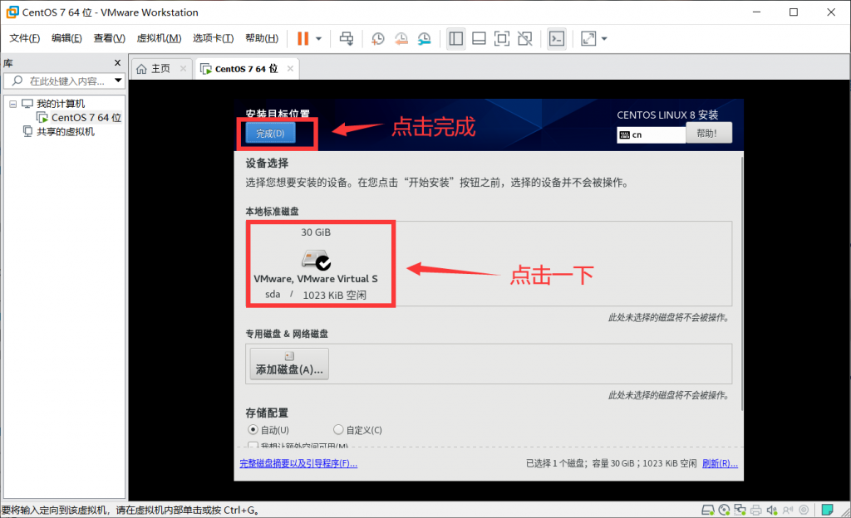The image size is (851, 518).
Task: Select CentOS 7 64 位 in library tree
Action: click(86, 118)
